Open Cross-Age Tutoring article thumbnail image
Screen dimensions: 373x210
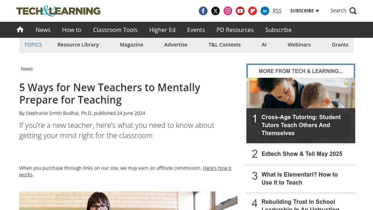(x=301, y=93)
